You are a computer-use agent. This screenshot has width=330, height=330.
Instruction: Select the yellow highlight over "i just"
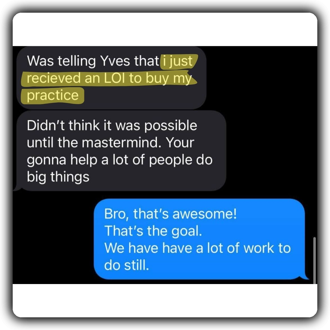[x=179, y=61]
